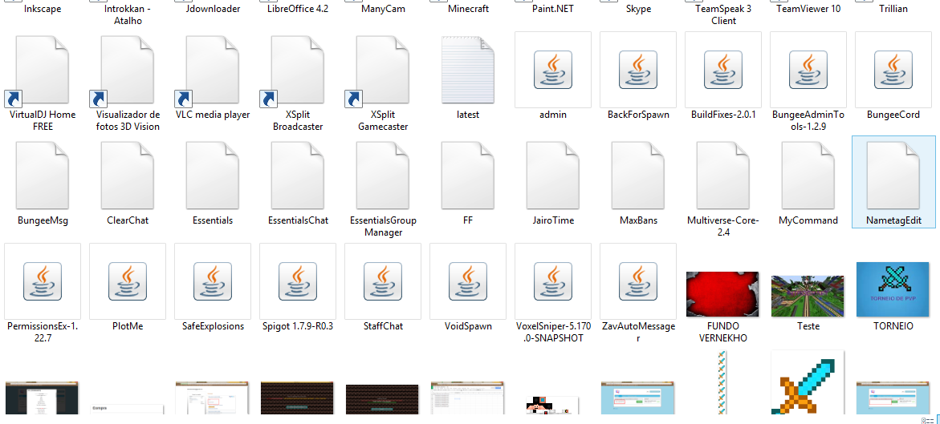Select the BackForSpawn jar file icon

638,70
